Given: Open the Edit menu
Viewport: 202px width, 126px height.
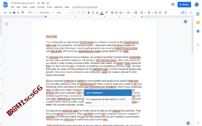Looking at the screenshot, I should (18, 7).
